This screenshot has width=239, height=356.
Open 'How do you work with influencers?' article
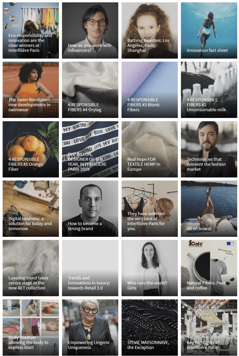90,30
